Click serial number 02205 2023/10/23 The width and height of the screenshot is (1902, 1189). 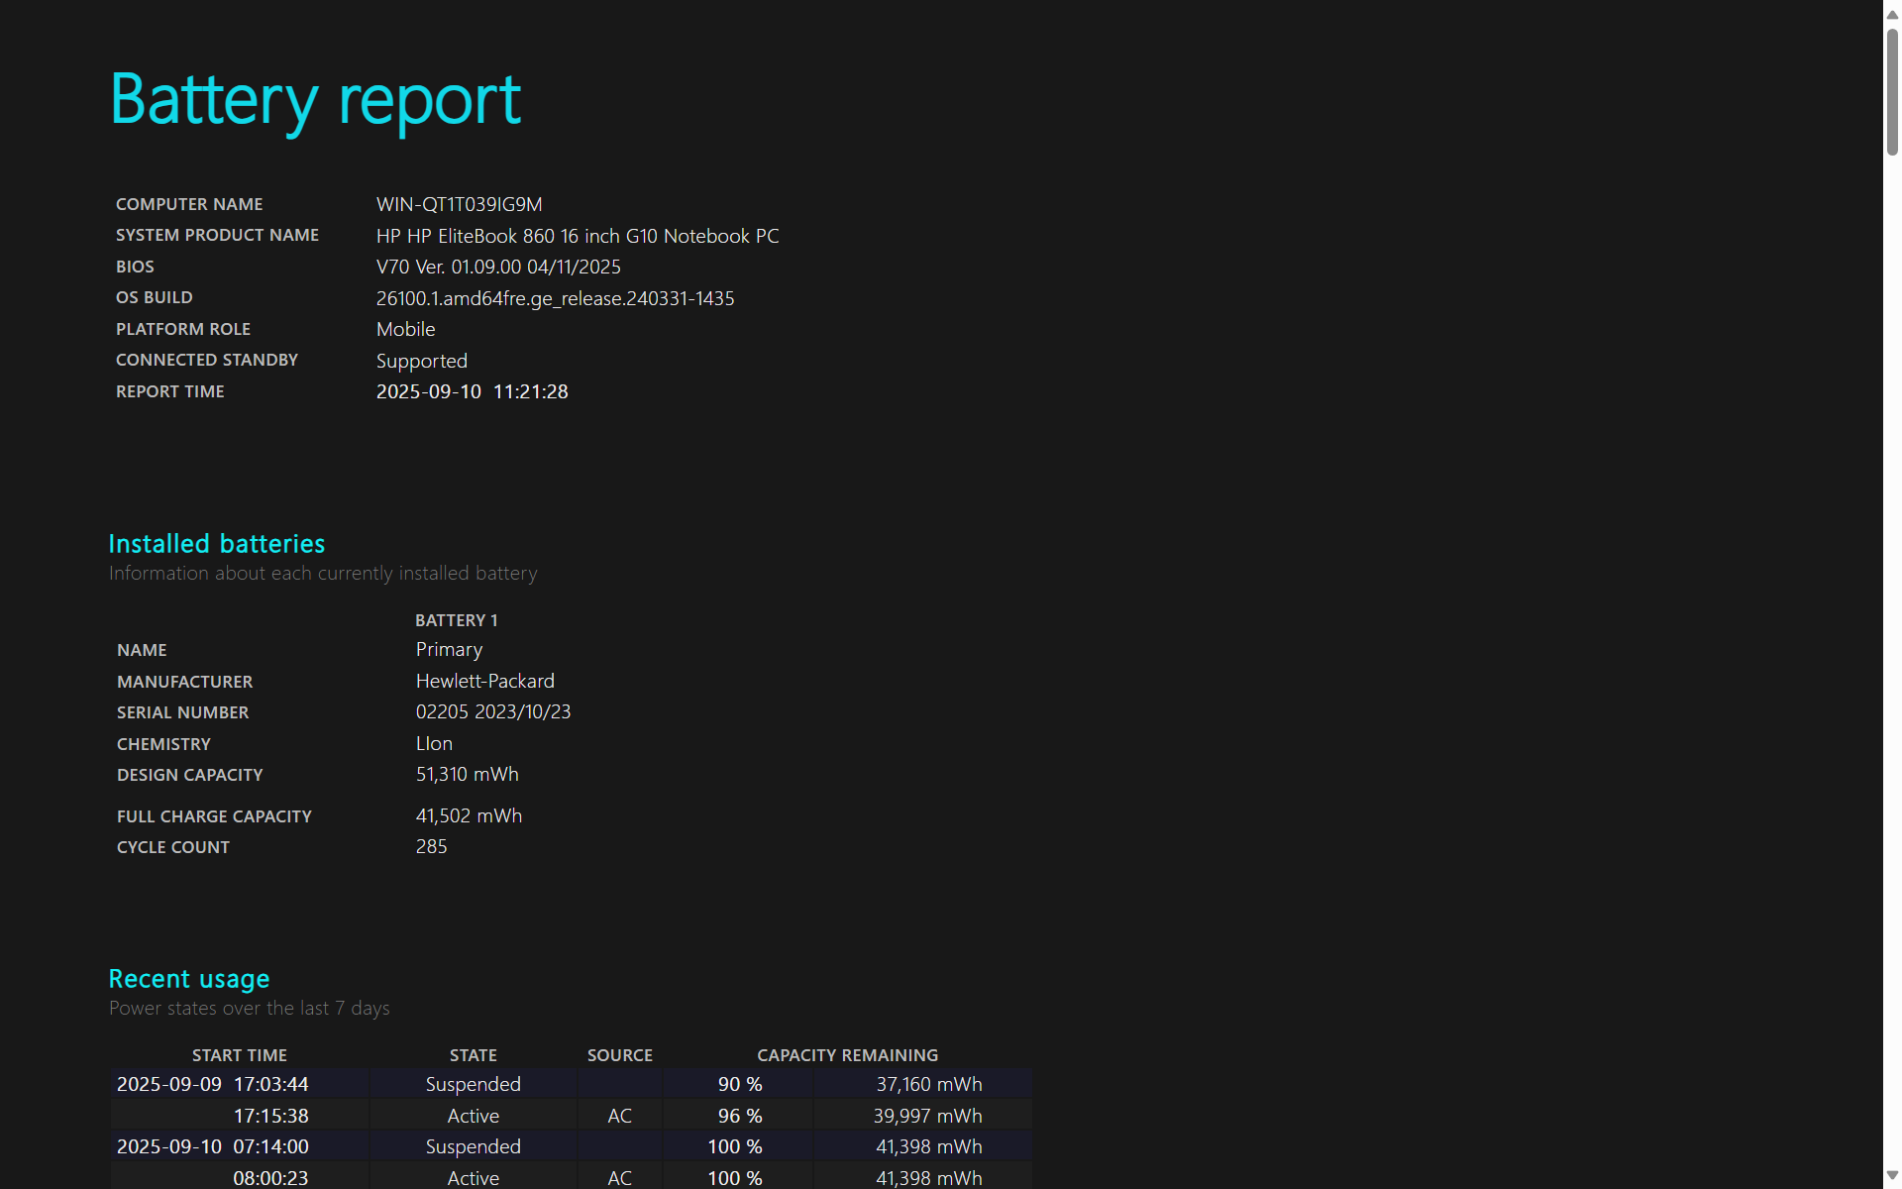[x=492, y=711]
